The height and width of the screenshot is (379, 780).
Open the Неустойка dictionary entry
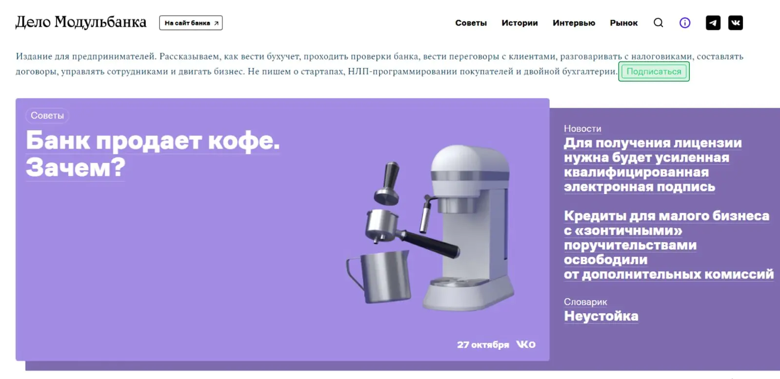coord(601,316)
